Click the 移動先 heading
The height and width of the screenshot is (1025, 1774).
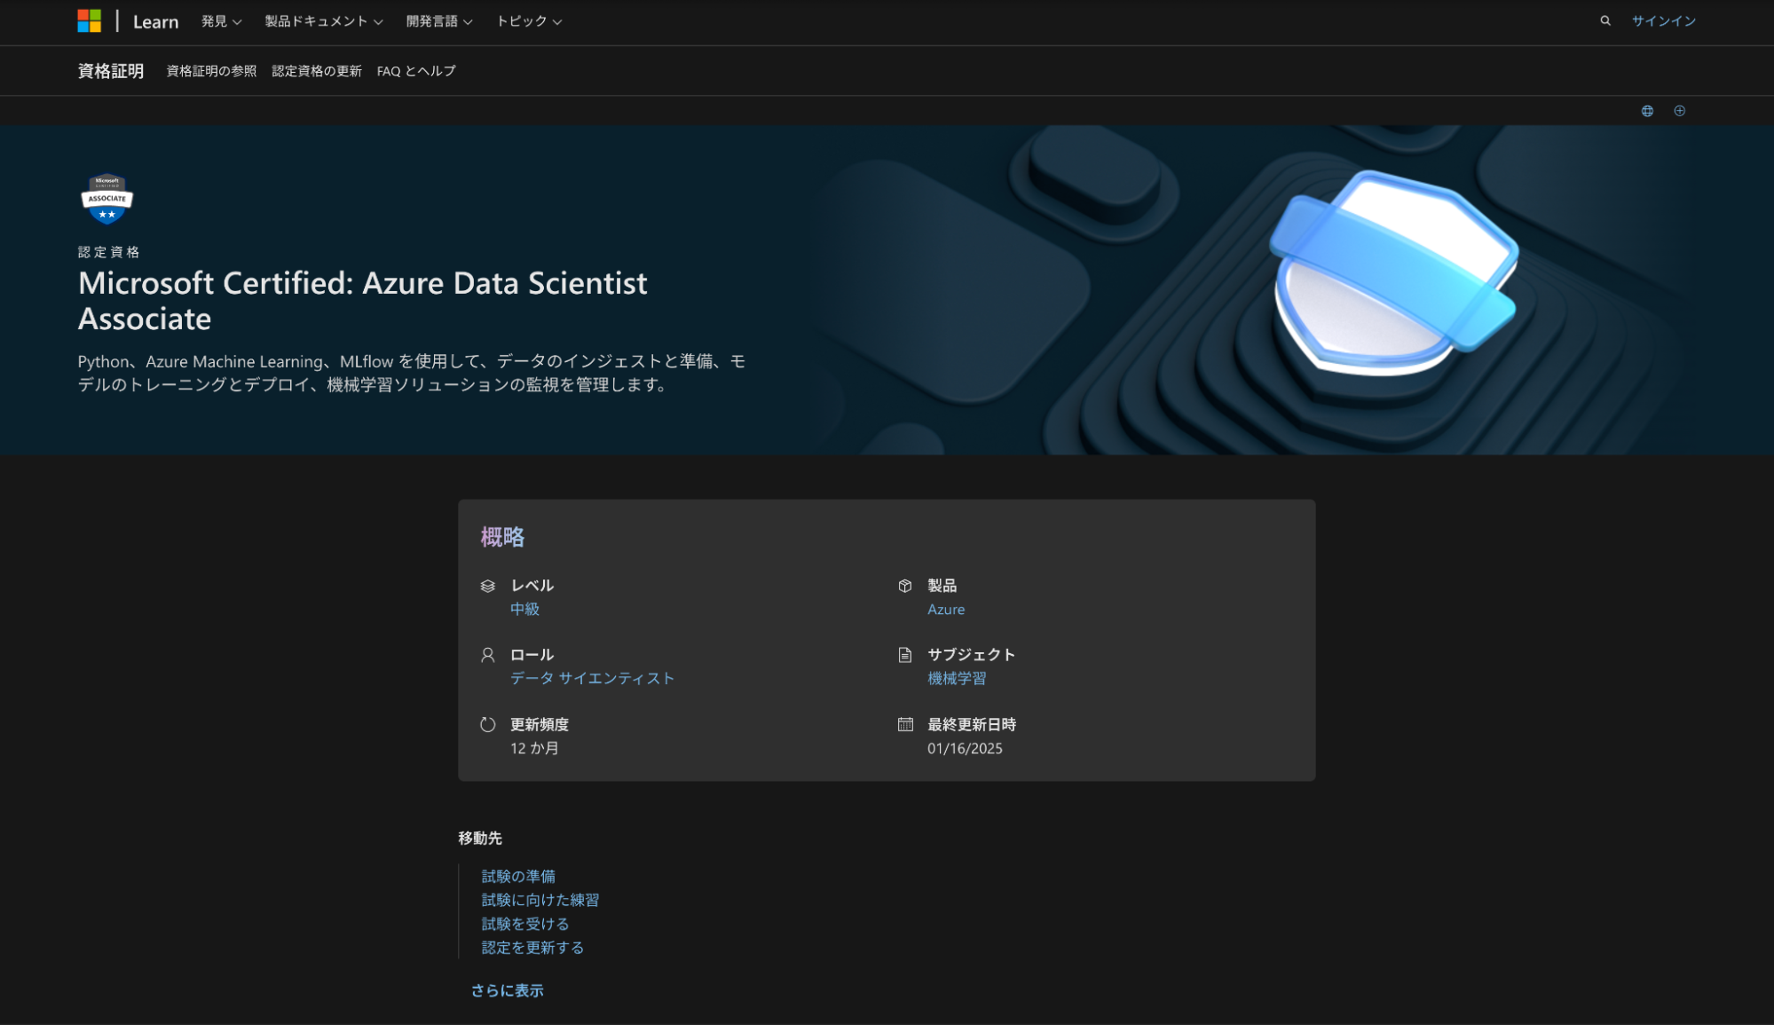(x=480, y=838)
